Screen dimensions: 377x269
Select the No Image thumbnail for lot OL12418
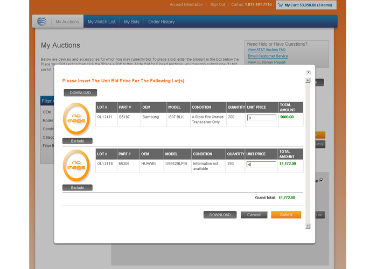pyautogui.click(x=76, y=166)
